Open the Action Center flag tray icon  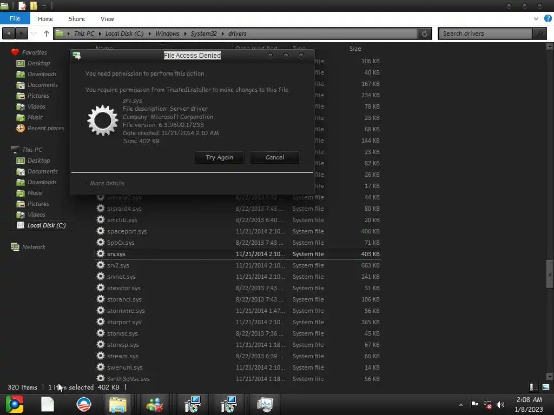pos(474,404)
